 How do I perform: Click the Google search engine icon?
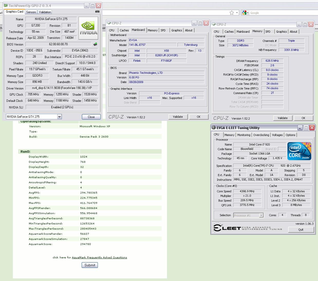coord(244,13)
